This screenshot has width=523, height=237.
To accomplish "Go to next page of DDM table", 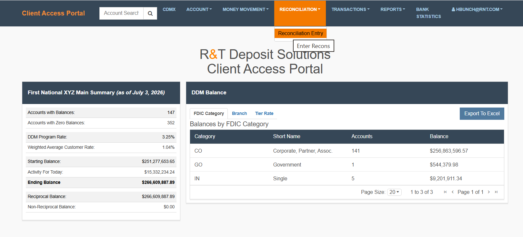I will point(489,192).
